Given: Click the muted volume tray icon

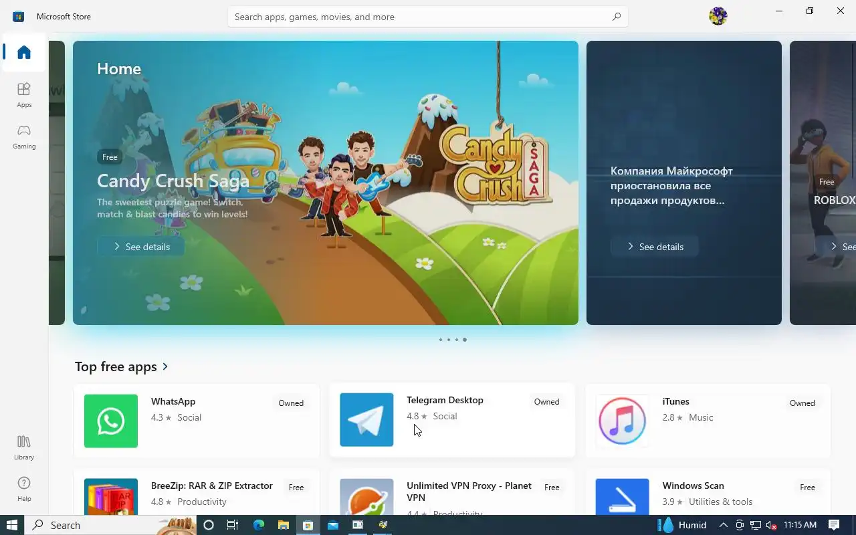Looking at the screenshot, I should 771,525.
